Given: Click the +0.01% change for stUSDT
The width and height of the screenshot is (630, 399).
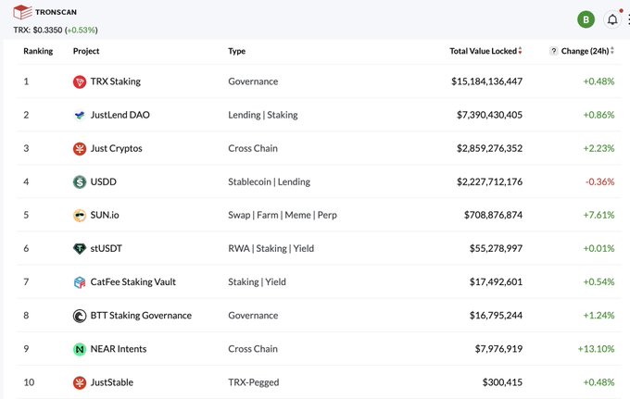Looking at the screenshot, I should pyautogui.click(x=598, y=248).
